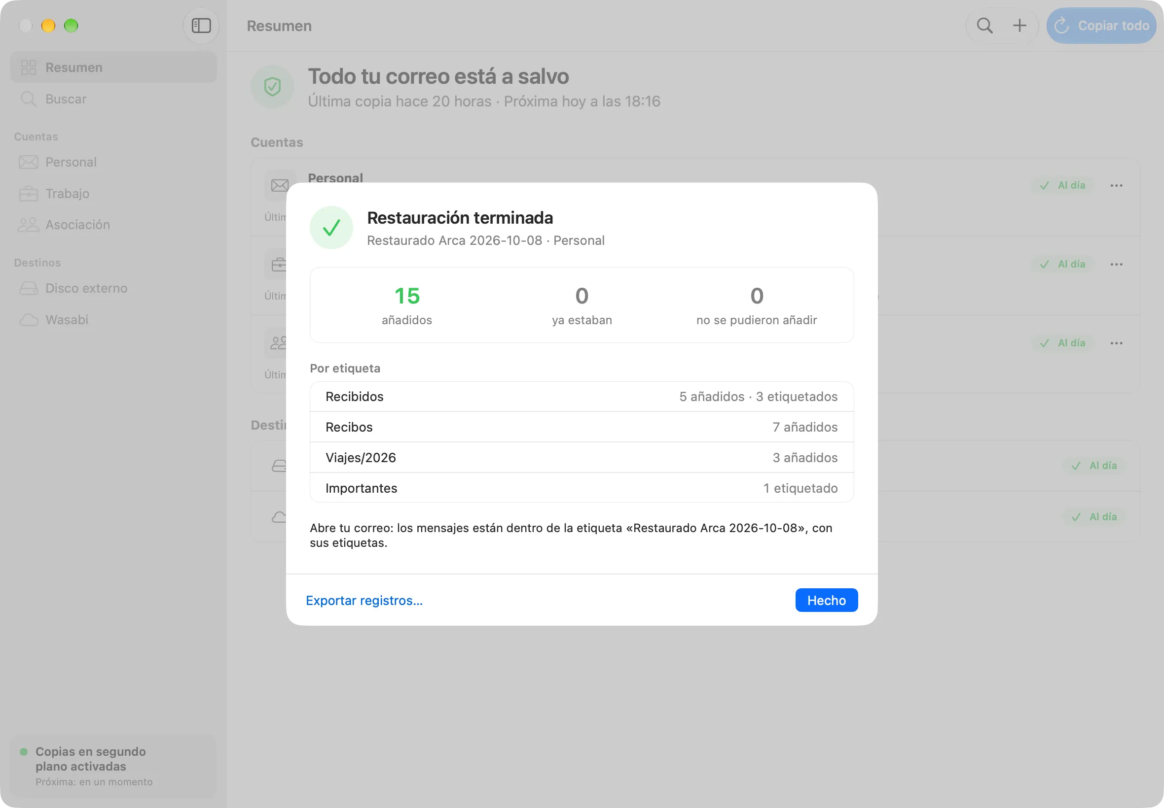Click the green shield status icon
This screenshot has width=1164, height=808.
[273, 87]
